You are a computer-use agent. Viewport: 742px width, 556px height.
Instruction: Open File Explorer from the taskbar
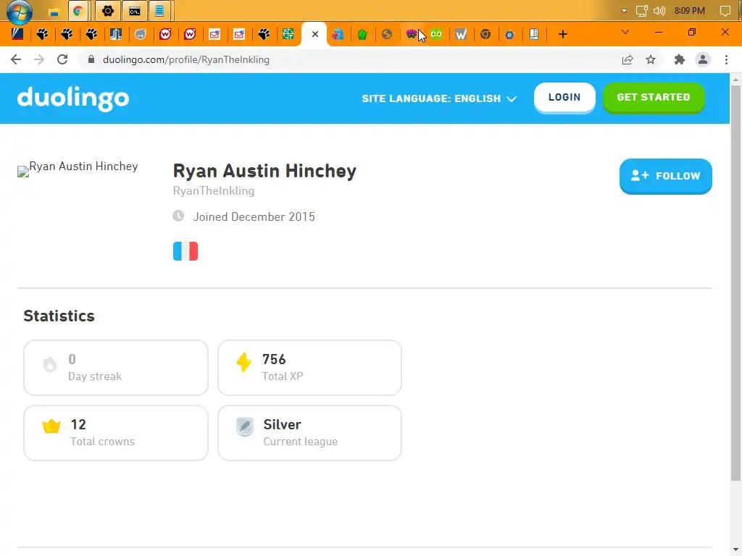[54, 12]
